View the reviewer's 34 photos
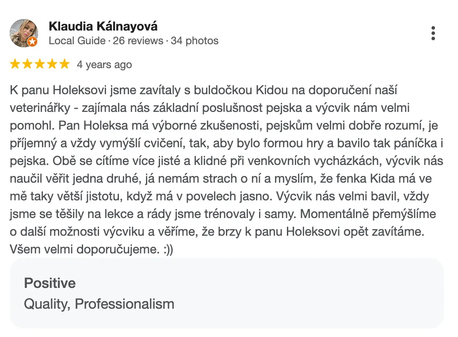Screen dimensions: 458x337 (x=195, y=41)
